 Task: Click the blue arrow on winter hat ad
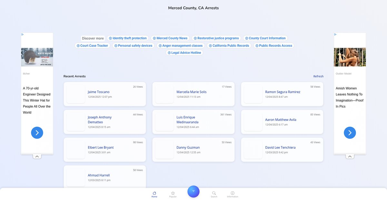click(37, 133)
